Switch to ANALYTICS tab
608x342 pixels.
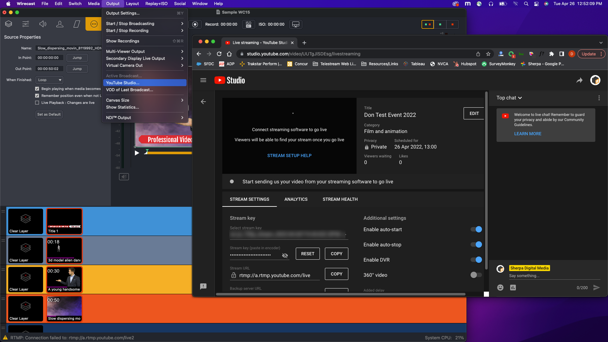296,199
